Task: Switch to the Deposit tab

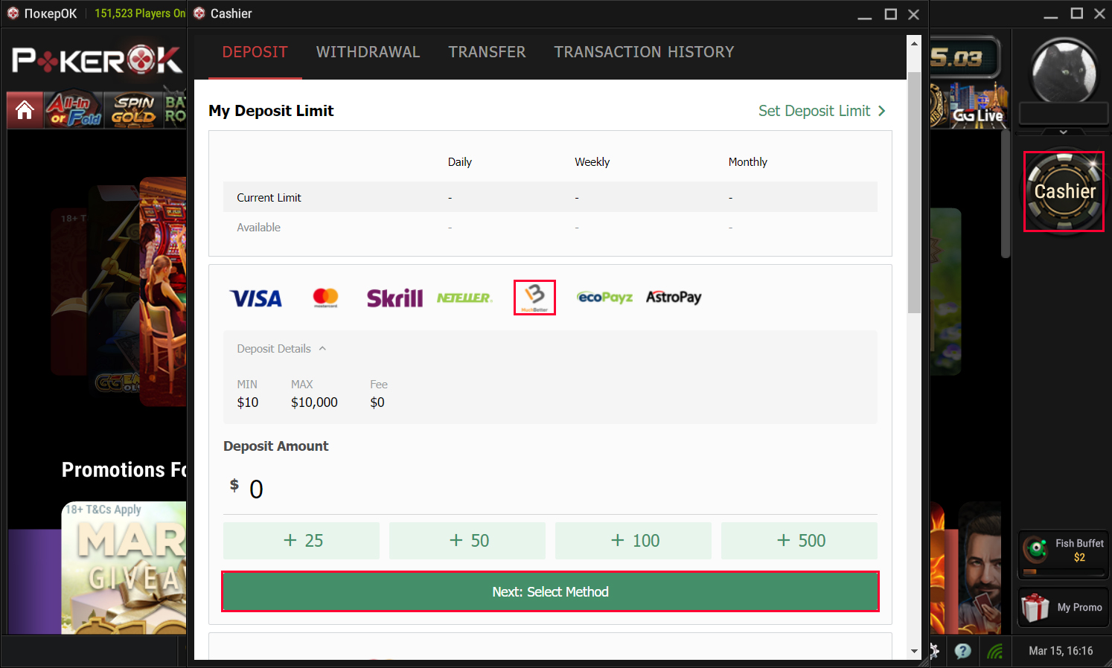Action: pos(255,52)
